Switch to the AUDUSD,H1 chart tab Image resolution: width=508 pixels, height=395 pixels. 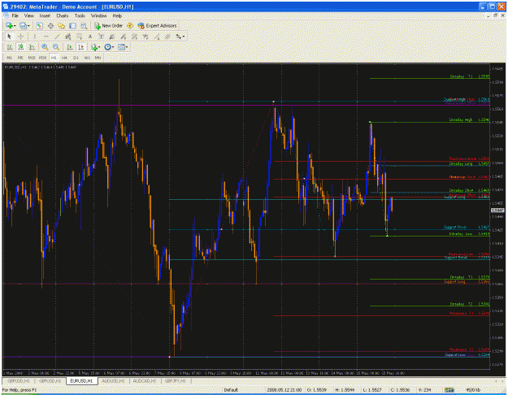(113, 381)
